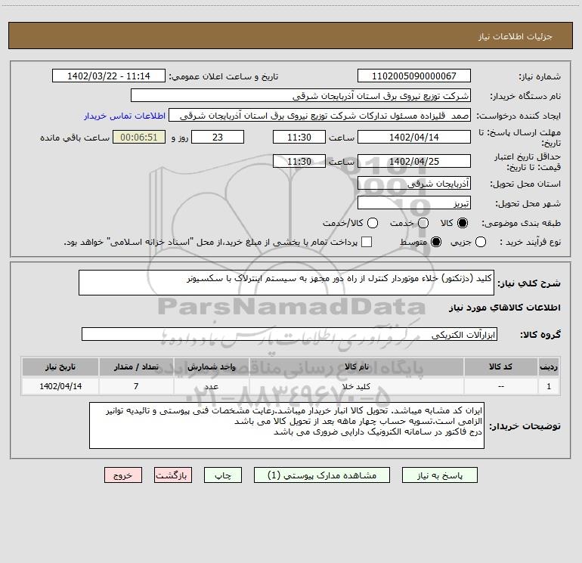Click the نام کالا column header

click(x=356, y=367)
